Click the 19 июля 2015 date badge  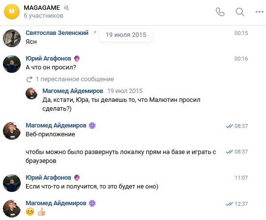click(x=126, y=35)
